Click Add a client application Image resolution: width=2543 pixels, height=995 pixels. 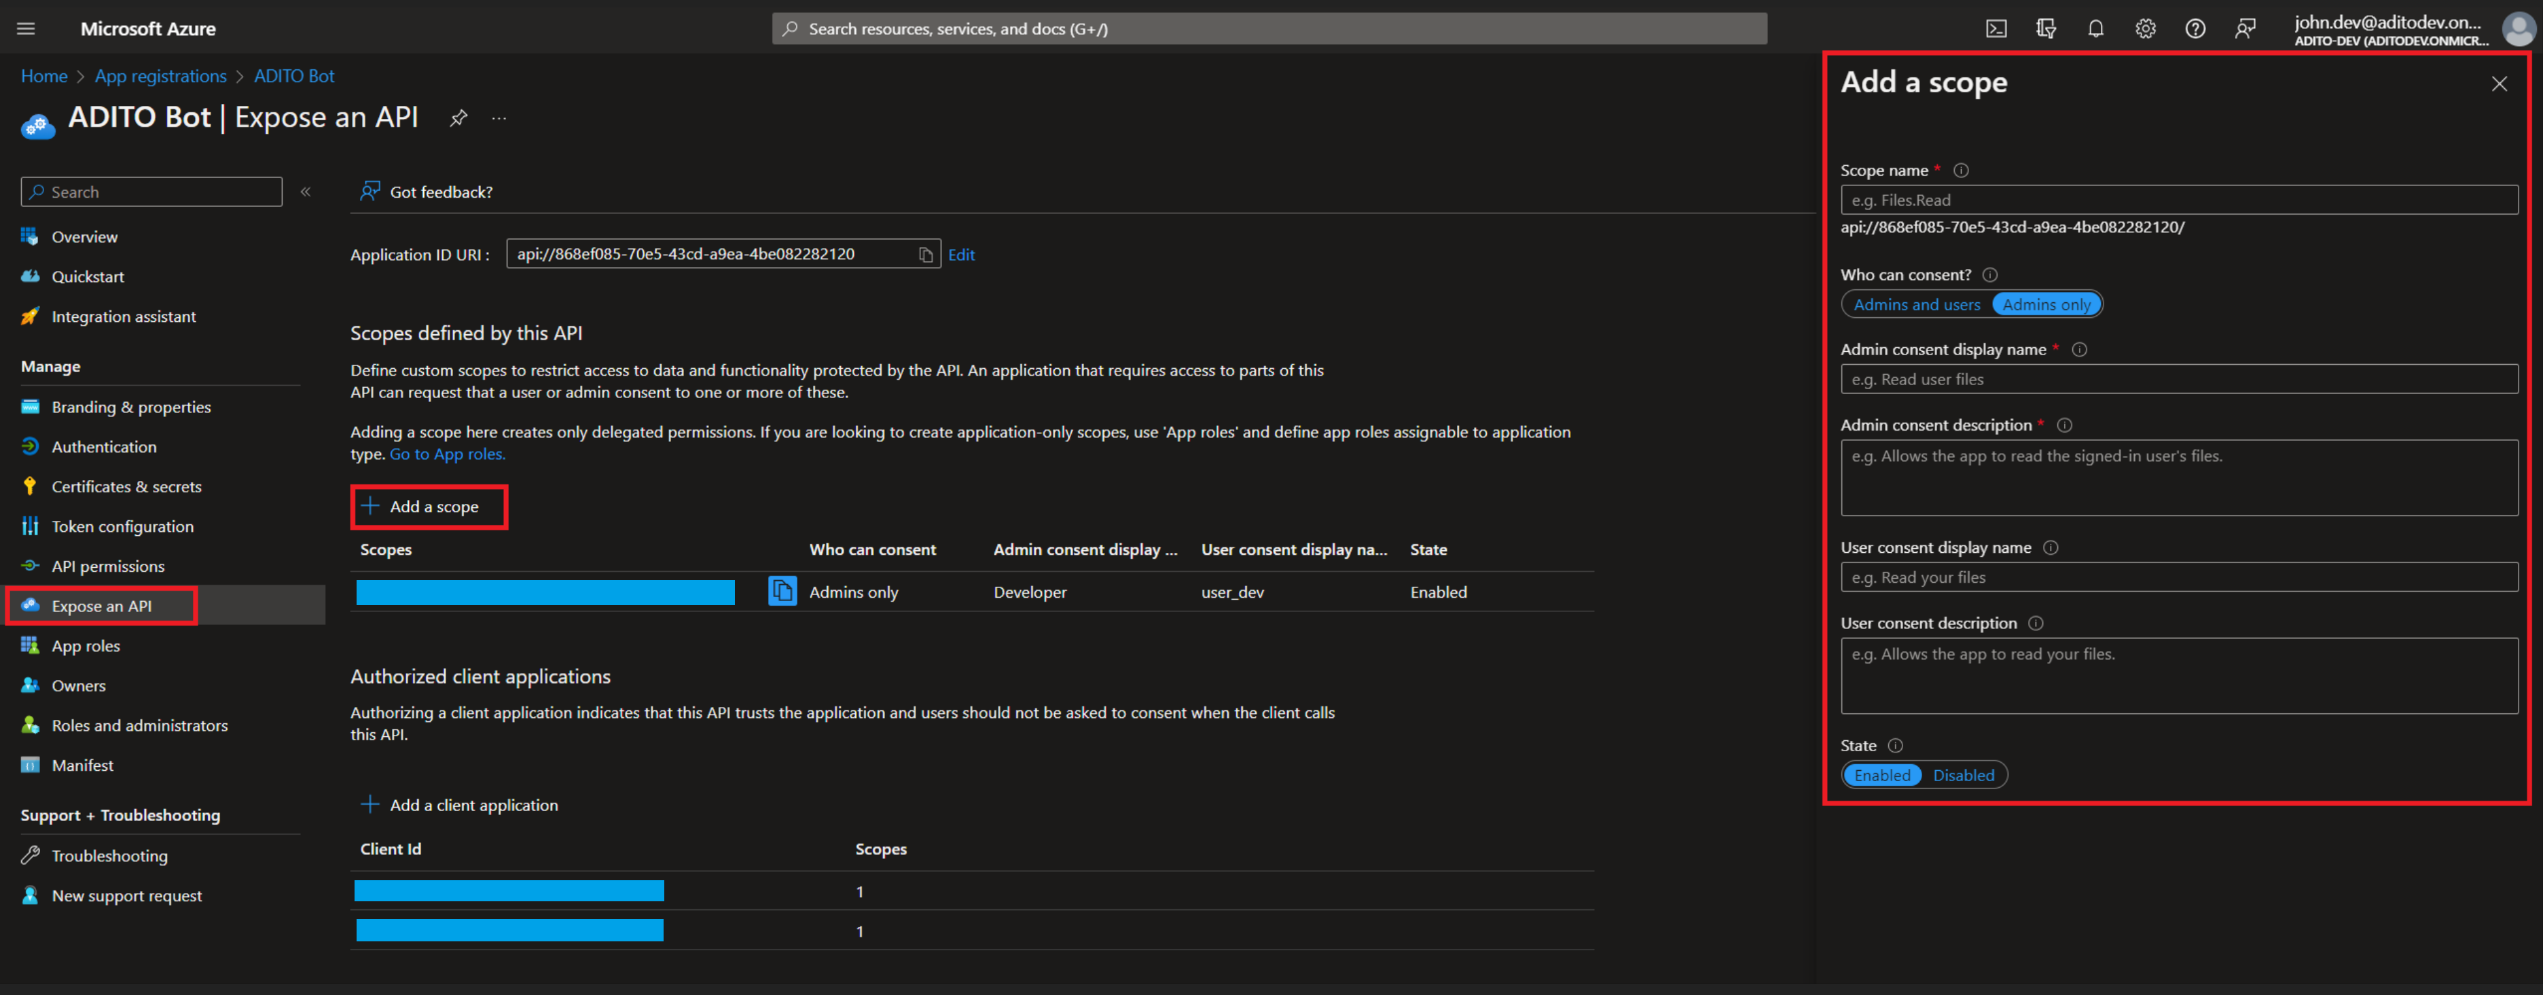coord(460,806)
